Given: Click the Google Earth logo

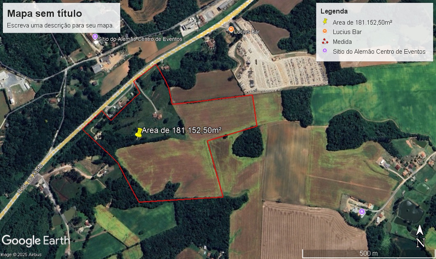Looking at the screenshot, I should point(36,241).
